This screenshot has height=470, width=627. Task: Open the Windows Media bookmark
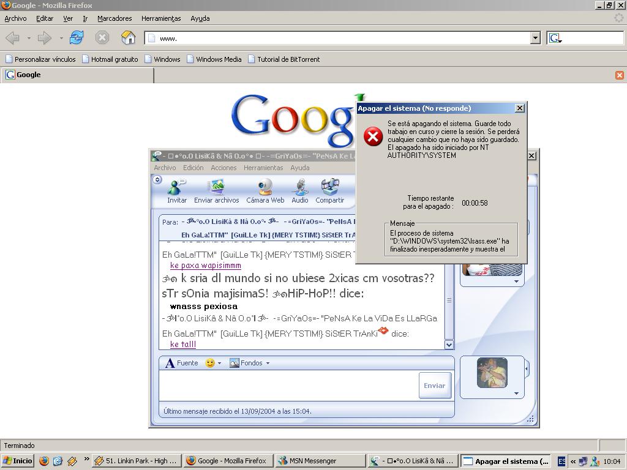[214, 59]
